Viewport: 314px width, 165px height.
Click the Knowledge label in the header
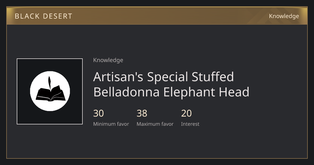284,16
